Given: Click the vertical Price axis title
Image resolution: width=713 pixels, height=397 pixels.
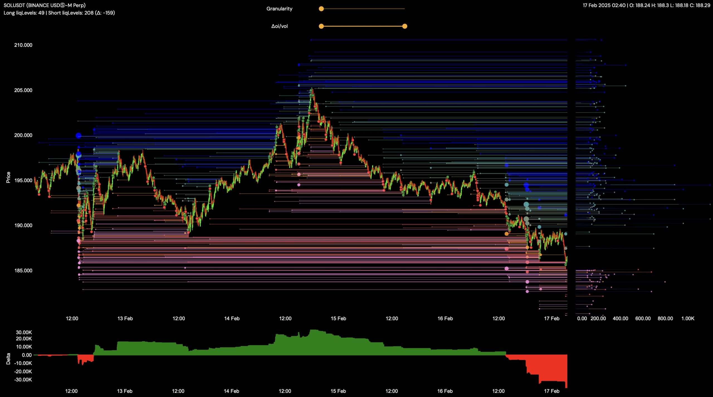Looking at the screenshot, I should (x=8, y=177).
